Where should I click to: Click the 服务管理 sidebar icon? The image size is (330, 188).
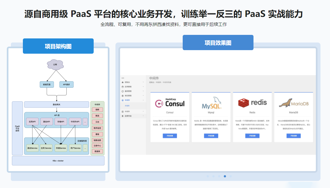(123, 91)
